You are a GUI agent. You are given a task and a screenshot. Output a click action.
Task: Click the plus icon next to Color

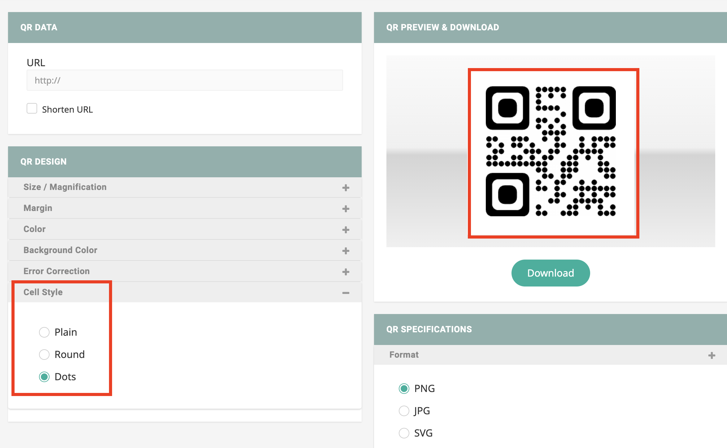[346, 230]
